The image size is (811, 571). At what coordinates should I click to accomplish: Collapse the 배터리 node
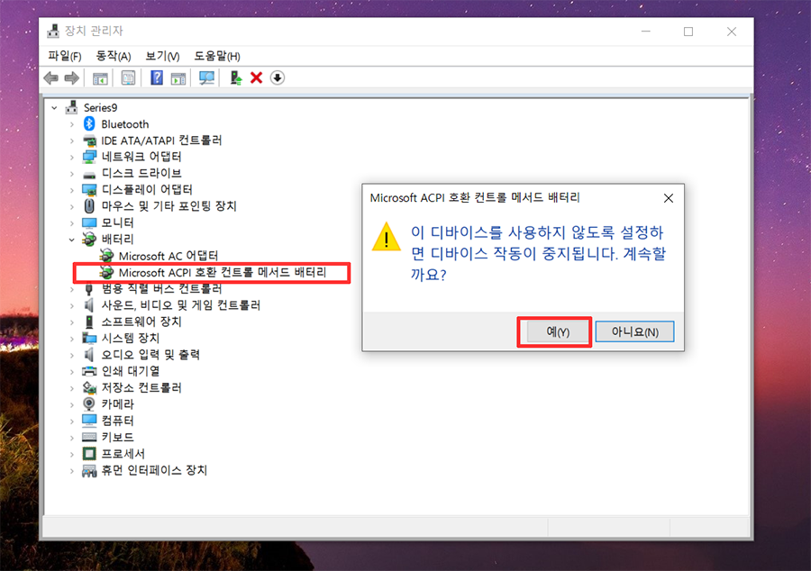(x=72, y=240)
